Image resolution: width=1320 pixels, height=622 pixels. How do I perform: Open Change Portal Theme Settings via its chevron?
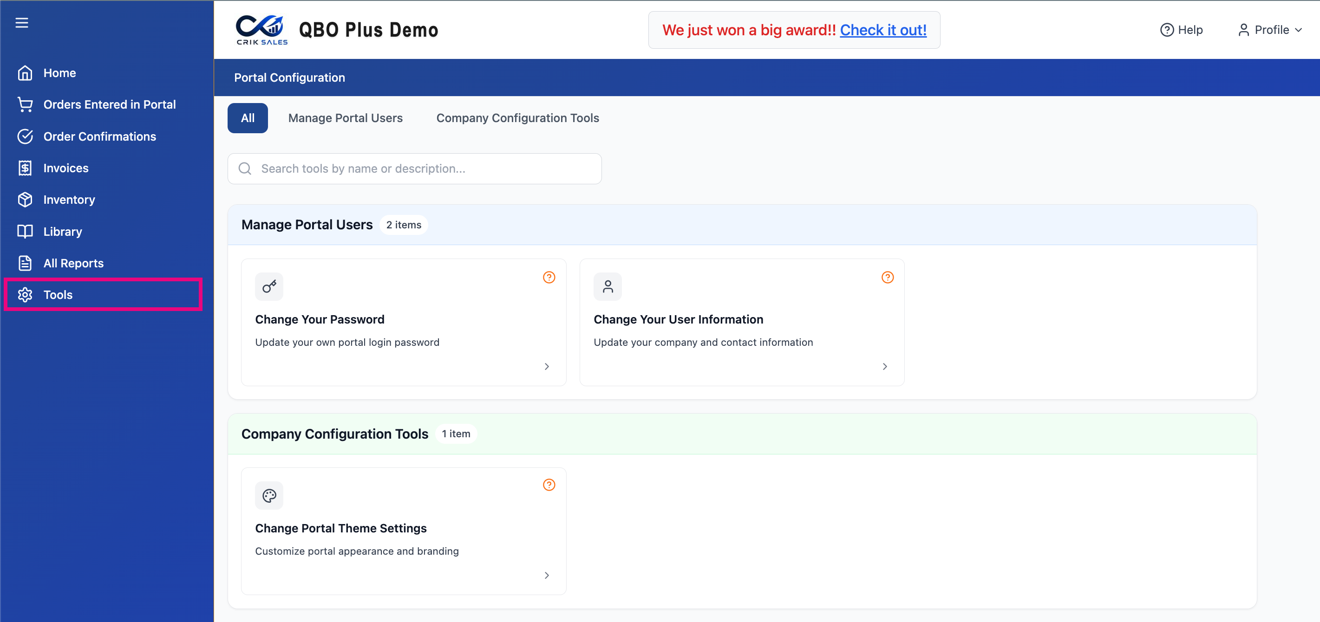click(547, 576)
